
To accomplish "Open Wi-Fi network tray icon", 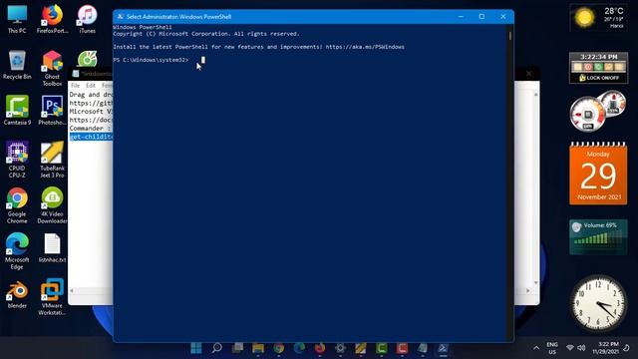I will coord(570,348).
